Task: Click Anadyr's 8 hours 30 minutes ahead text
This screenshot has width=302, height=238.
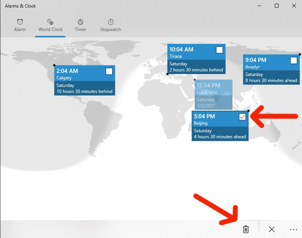Action: click(271, 80)
